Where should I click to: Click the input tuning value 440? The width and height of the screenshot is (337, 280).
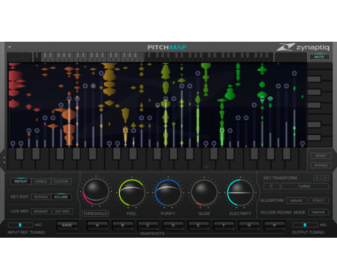38,225
